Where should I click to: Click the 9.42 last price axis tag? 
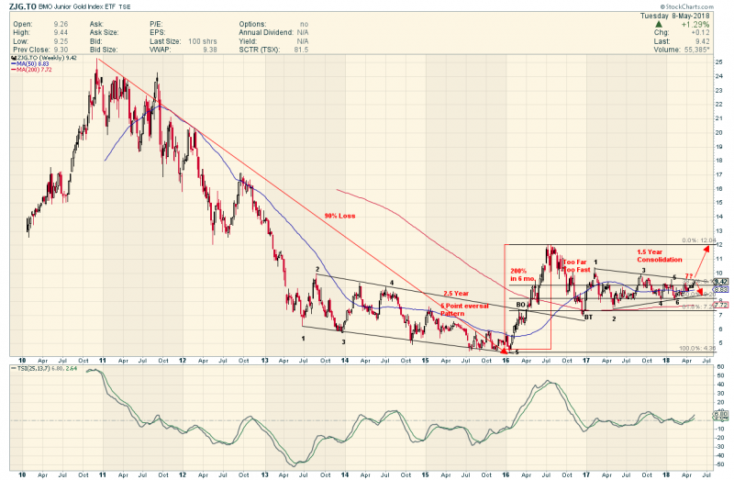721,282
